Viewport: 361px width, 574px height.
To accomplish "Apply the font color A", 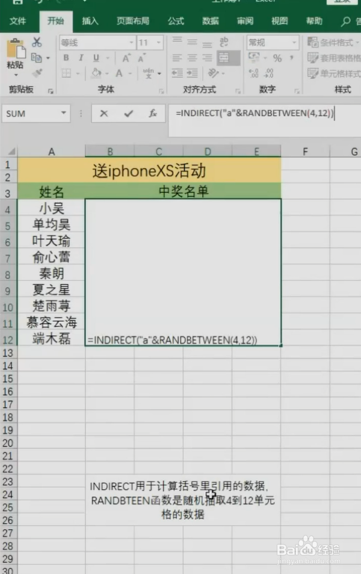I will tap(119, 73).
